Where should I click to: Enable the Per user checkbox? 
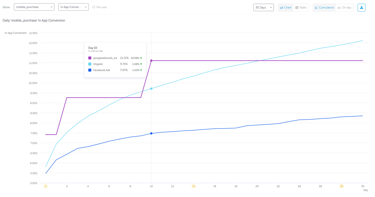(94, 7)
